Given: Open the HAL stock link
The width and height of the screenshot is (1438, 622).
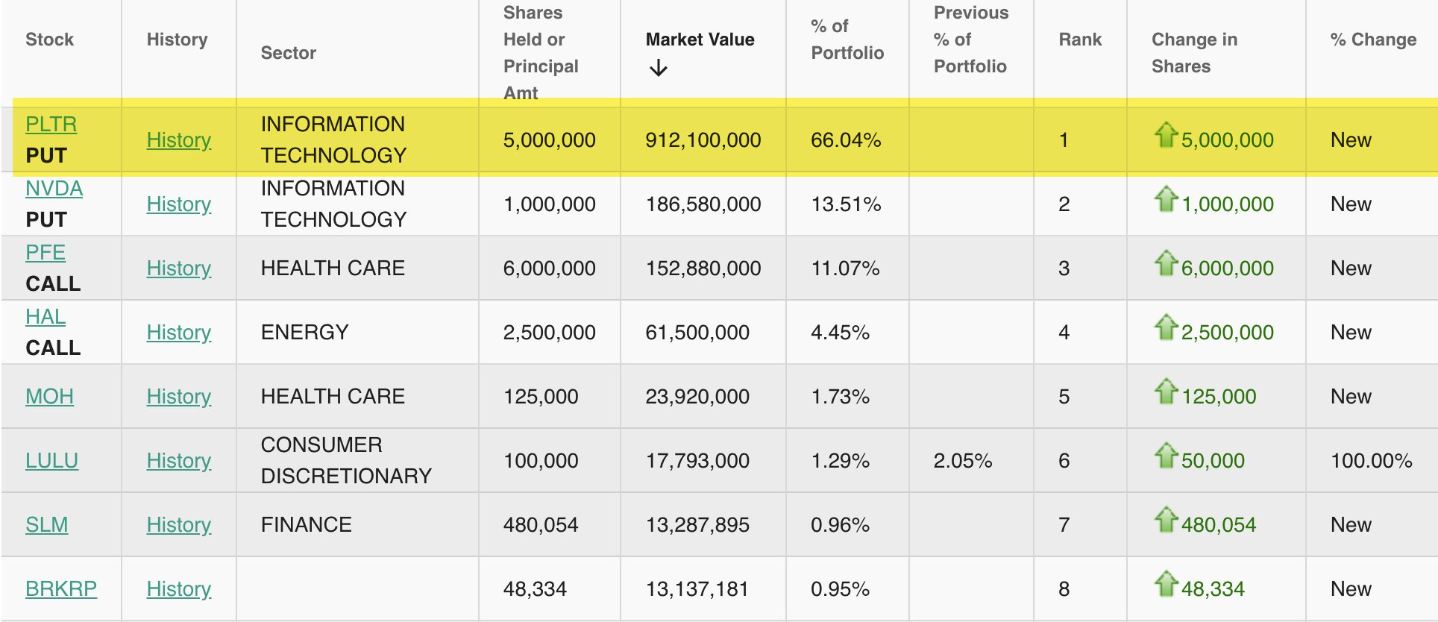Looking at the screenshot, I should pyautogui.click(x=45, y=316).
